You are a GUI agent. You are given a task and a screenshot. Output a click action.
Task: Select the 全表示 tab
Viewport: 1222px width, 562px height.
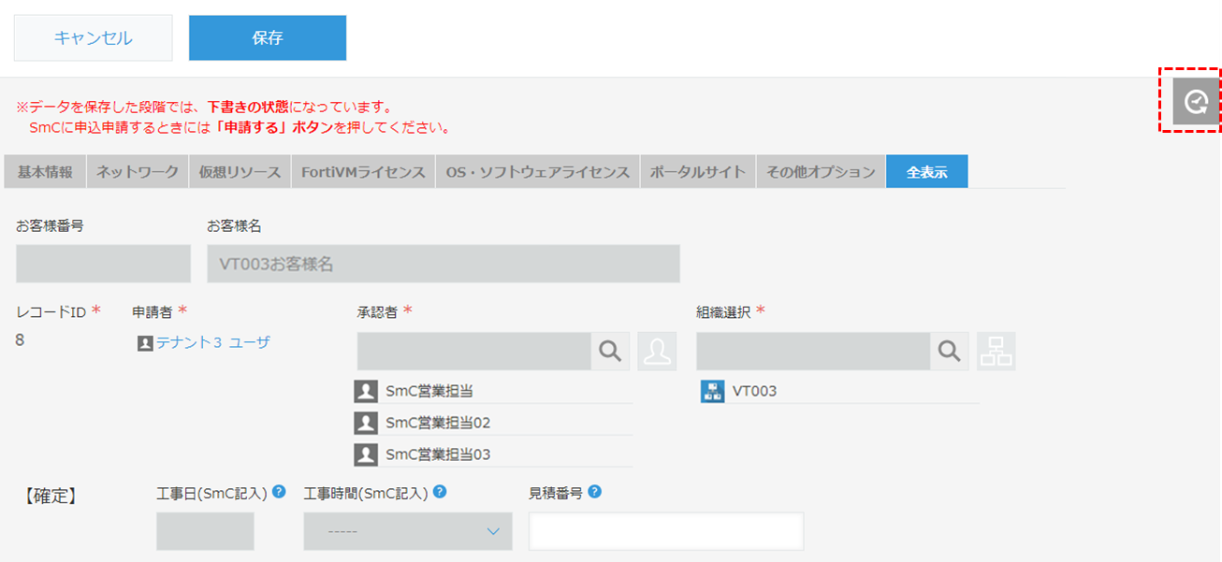click(927, 172)
